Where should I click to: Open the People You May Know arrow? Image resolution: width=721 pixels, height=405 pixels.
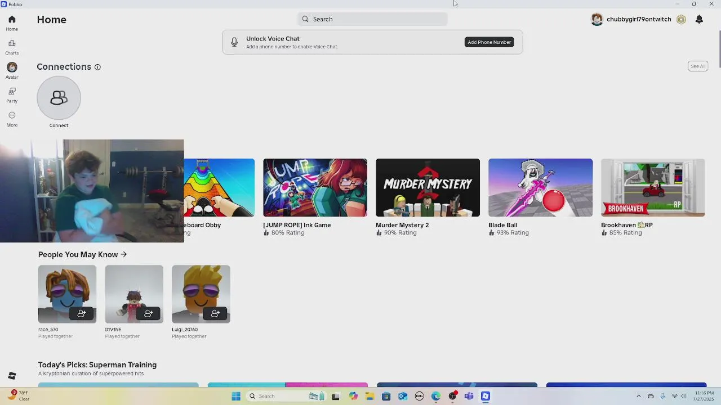pyautogui.click(x=124, y=254)
